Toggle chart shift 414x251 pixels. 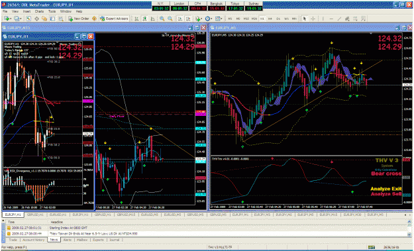pos(188,19)
